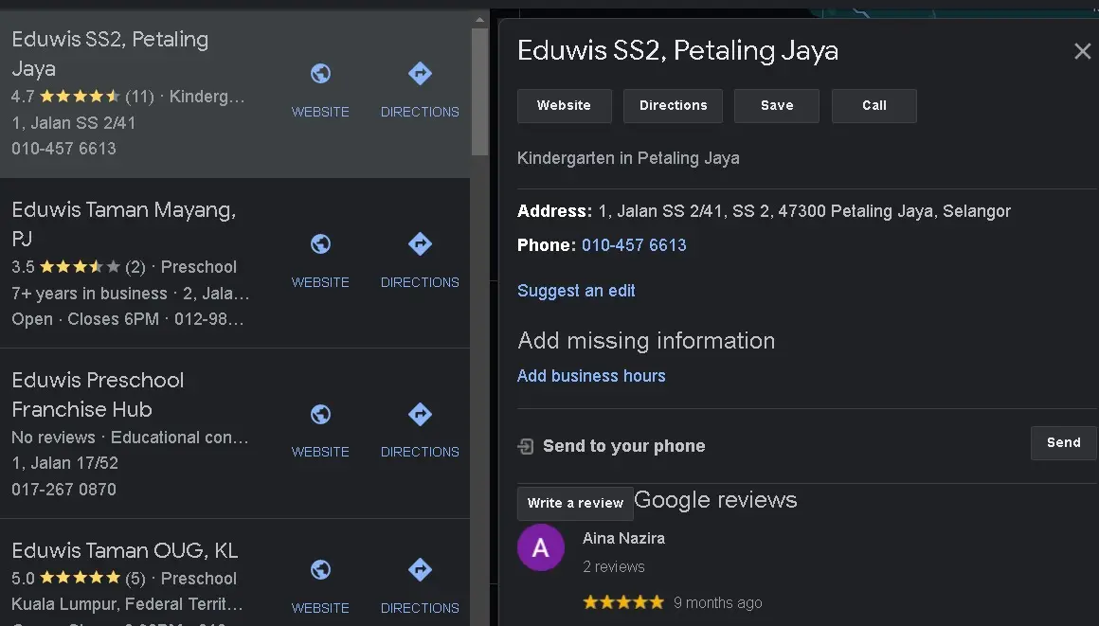Click WEBSITE label for Eduwis Taman Mayang
Screen dimensions: 1099x626
(x=320, y=282)
